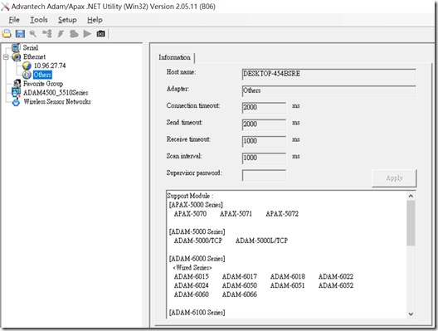Click the Open file toolbar icon

pyautogui.click(x=7, y=34)
